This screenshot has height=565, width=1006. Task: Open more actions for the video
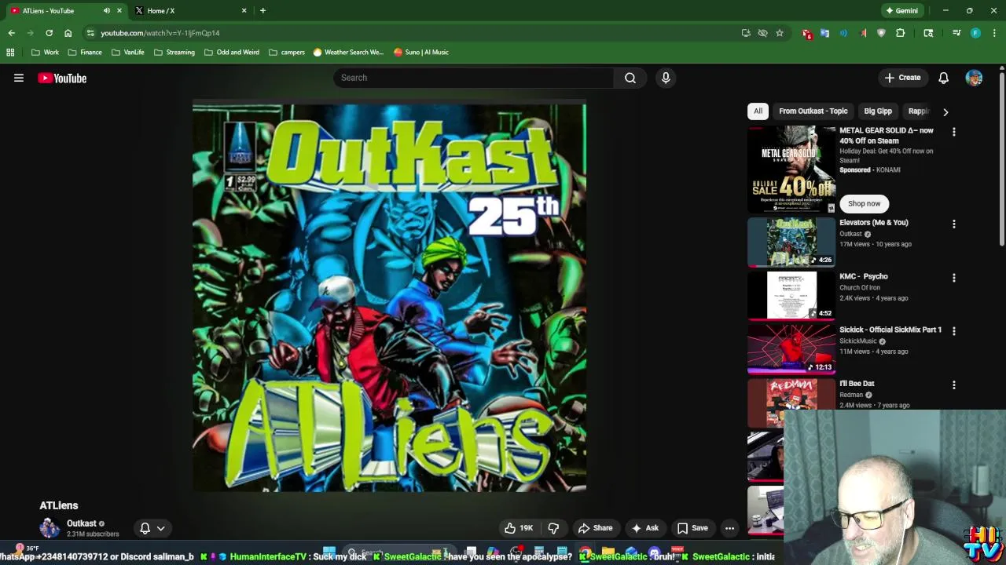[729, 528]
